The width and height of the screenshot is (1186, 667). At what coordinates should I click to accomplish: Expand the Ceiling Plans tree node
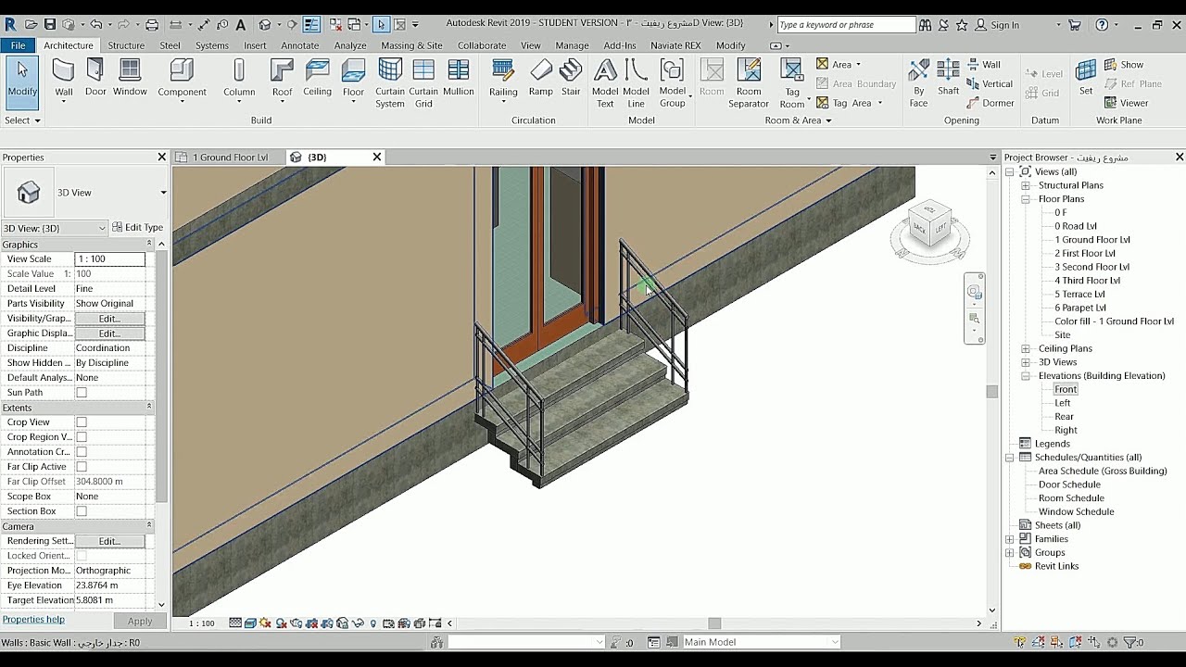1026,348
